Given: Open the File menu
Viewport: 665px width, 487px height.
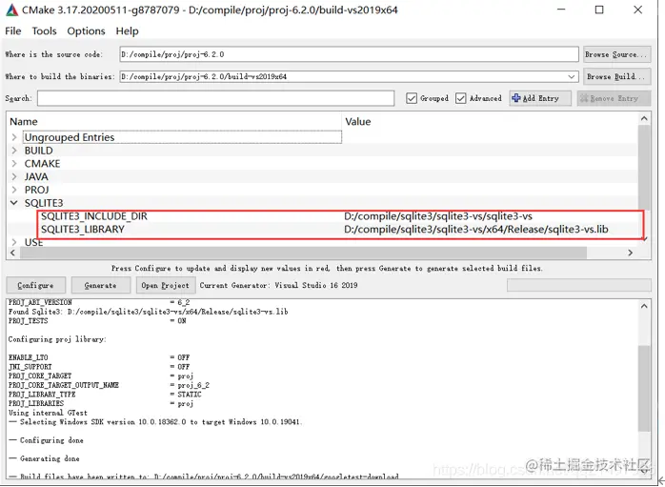Looking at the screenshot, I should 12,30.
